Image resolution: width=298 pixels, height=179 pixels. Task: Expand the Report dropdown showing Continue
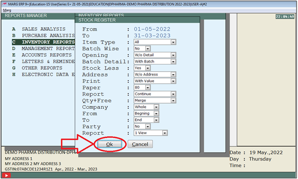(x=155, y=94)
